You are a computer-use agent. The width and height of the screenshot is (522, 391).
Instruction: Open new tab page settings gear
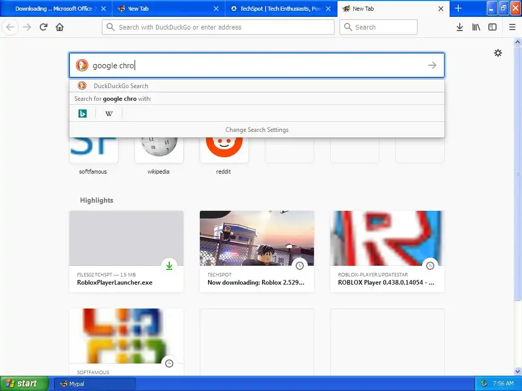pyautogui.click(x=498, y=53)
